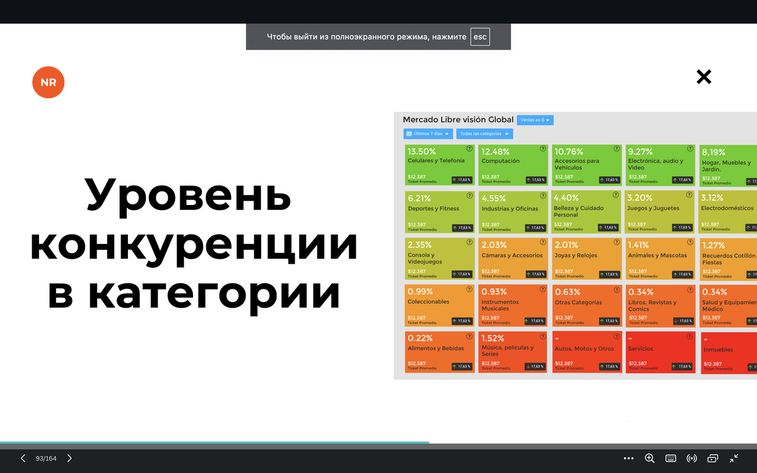
Task: Expand the Todas las categorías dropdown
Action: click(484, 134)
